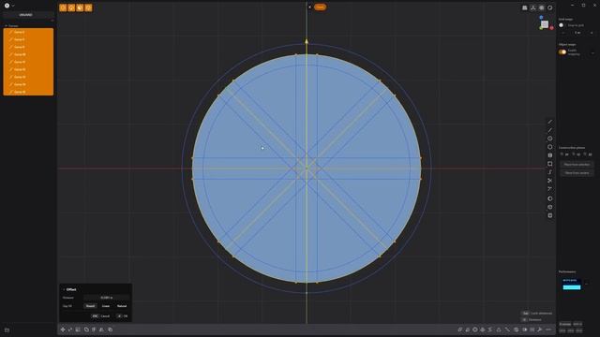Select the Trim scissors tool
This screenshot has height=337, width=600.
[550, 181]
